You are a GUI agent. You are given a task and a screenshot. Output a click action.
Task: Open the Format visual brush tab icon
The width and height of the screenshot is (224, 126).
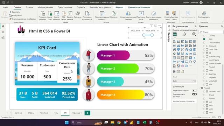184,34
